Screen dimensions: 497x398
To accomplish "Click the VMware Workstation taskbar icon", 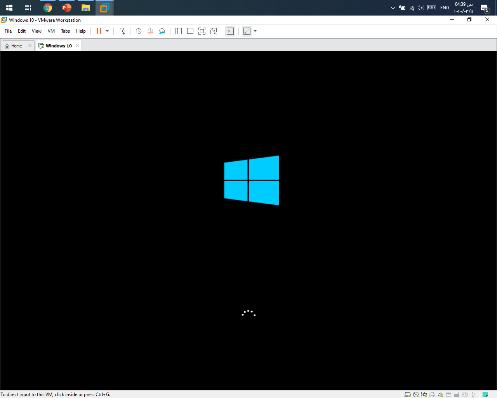I will tap(105, 8).
